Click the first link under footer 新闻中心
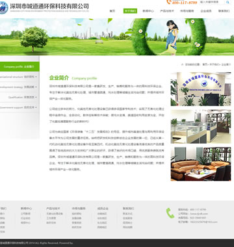Screen dimensions: 234x247 [25, 214]
